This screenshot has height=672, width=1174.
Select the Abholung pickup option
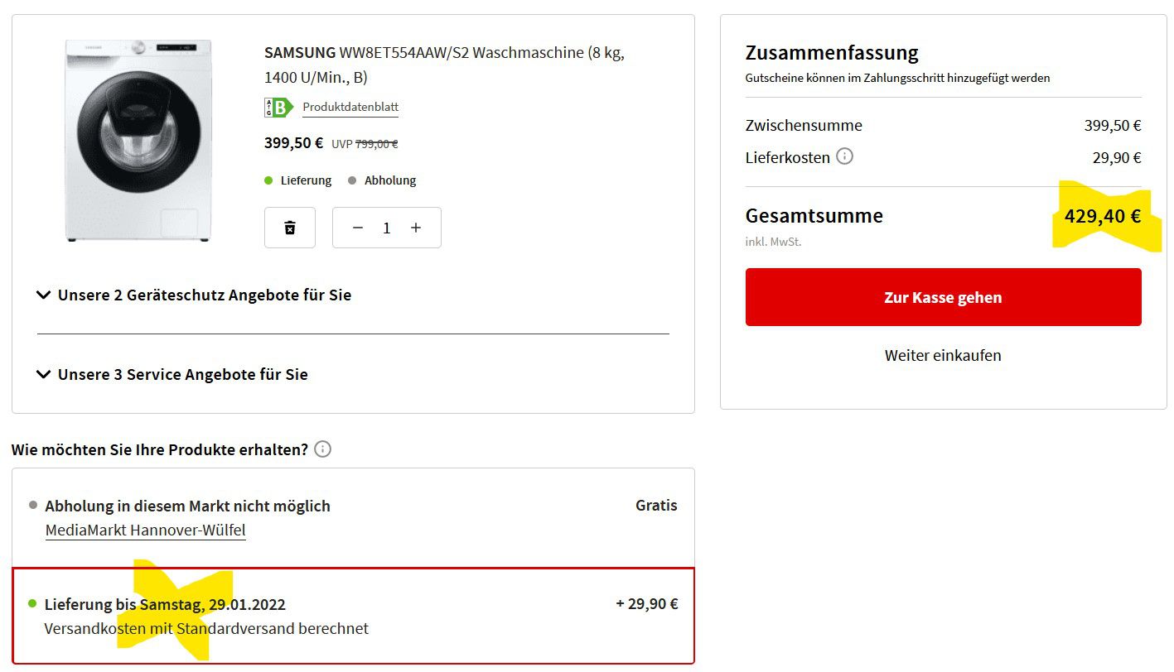[354, 517]
